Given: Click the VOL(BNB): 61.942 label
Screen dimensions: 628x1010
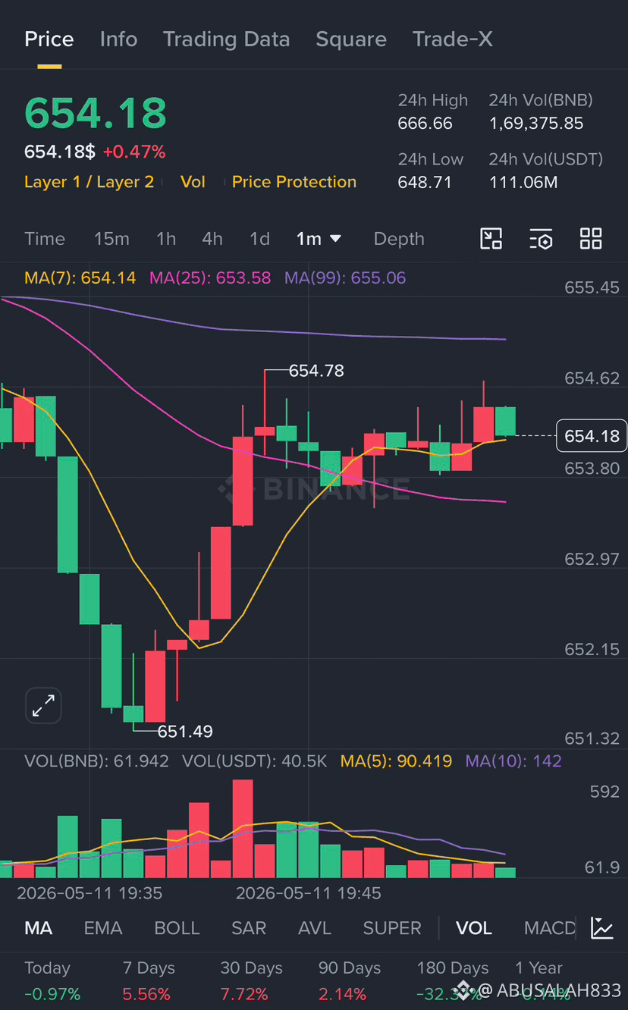Looking at the screenshot, I should pyautogui.click(x=96, y=761).
